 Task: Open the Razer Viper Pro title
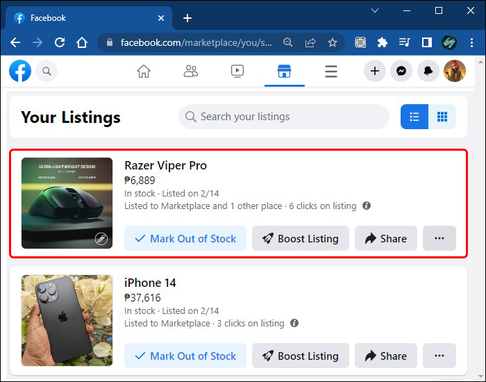(x=165, y=165)
